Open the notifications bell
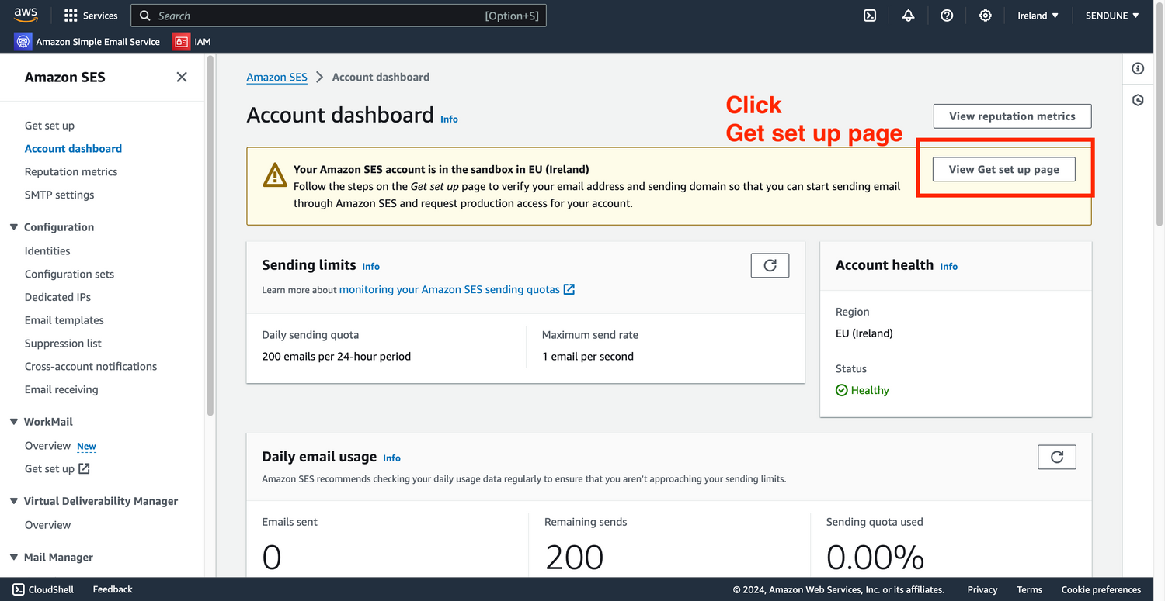 click(x=908, y=16)
